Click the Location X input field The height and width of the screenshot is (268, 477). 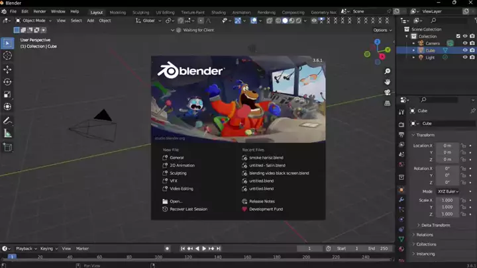click(447, 146)
